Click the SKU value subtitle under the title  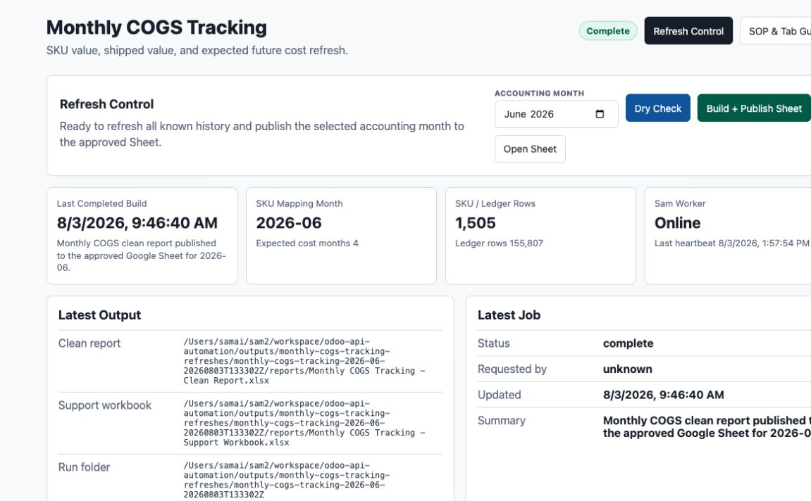(197, 51)
